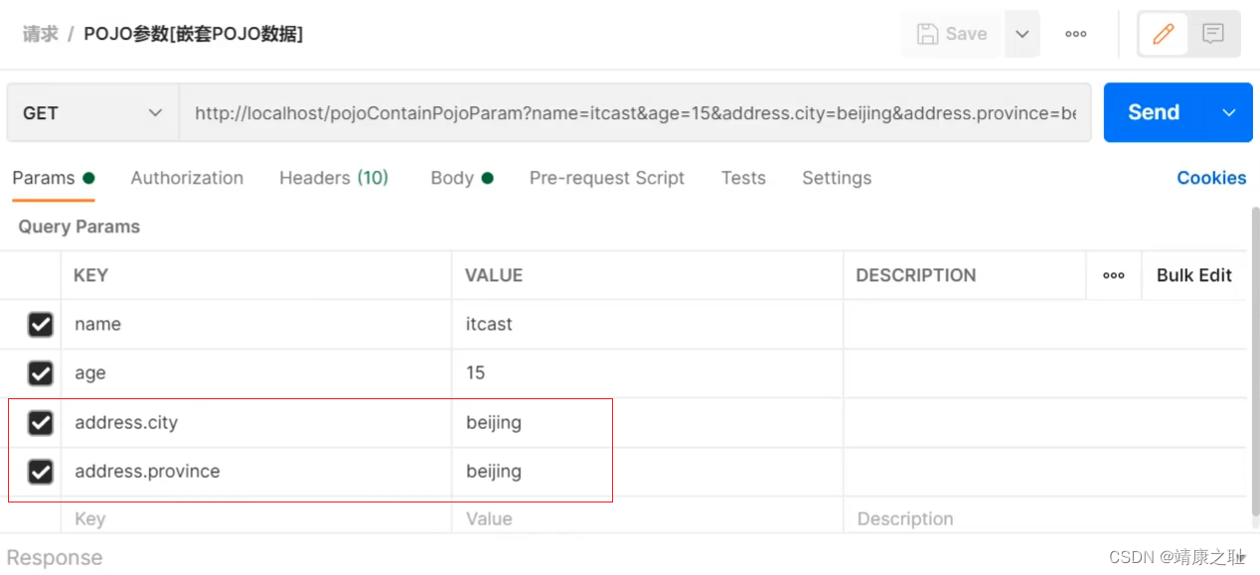Click the 'address.province' key cell
This screenshot has height=575, width=1260.
coord(256,472)
